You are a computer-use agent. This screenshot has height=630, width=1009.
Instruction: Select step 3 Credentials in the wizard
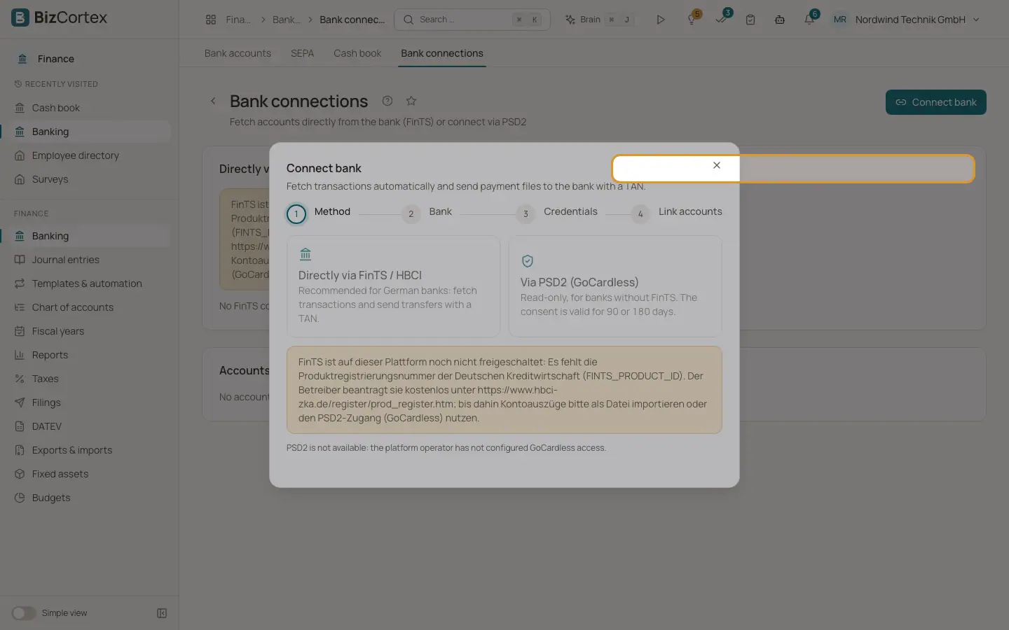point(557,213)
